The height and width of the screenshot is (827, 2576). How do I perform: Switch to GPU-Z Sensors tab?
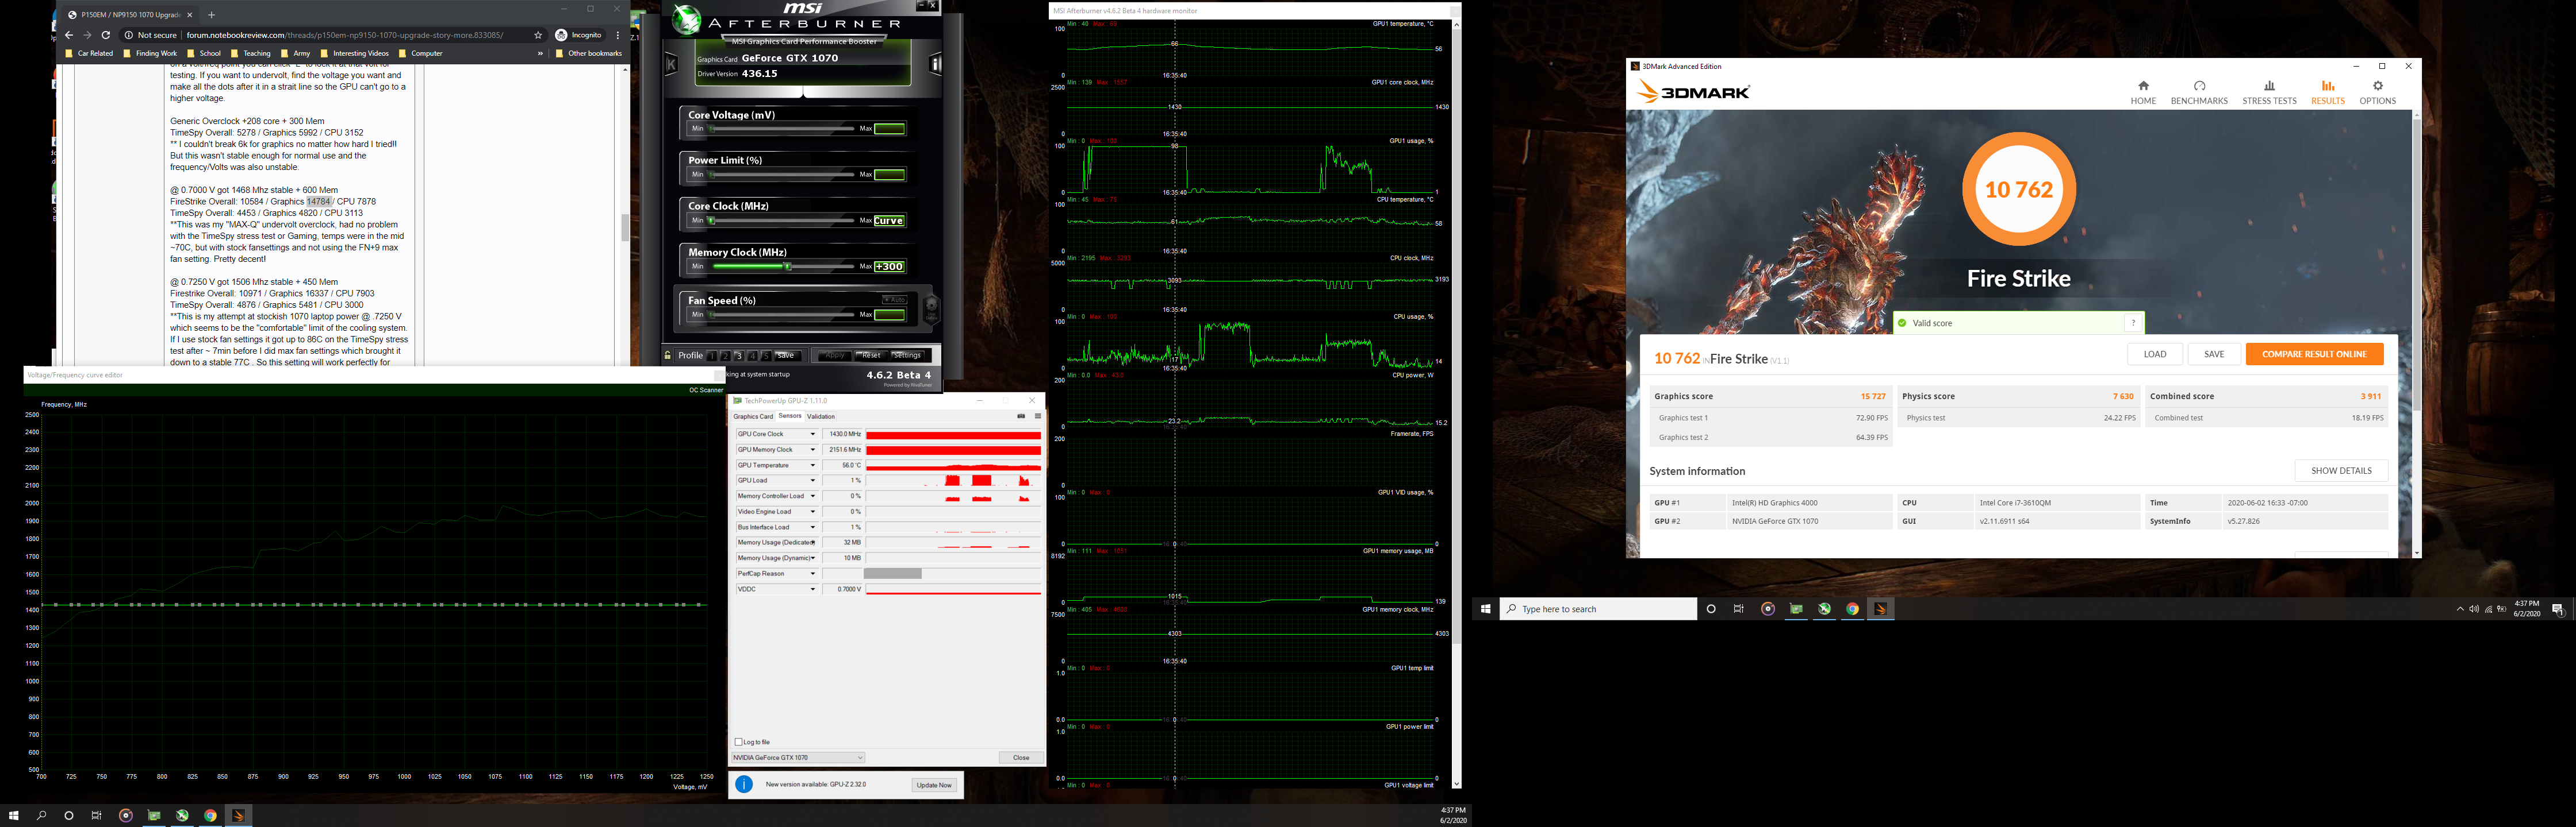tap(790, 416)
